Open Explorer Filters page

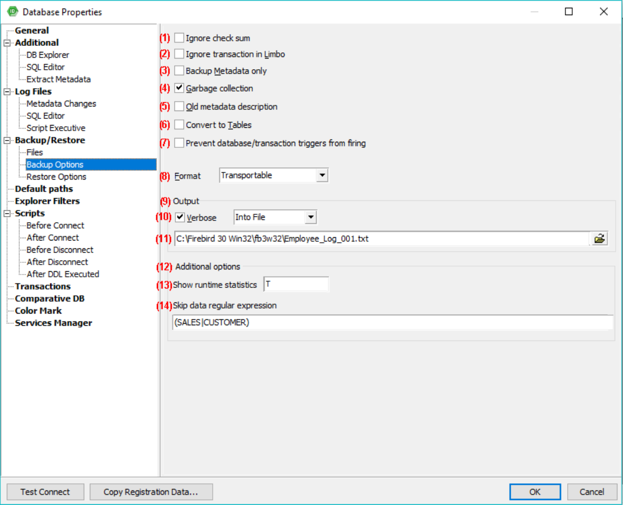click(x=47, y=201)
